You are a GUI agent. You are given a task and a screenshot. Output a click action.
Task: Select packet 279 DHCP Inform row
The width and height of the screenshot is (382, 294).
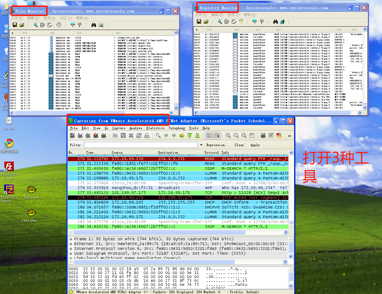(x=178, y=202)
